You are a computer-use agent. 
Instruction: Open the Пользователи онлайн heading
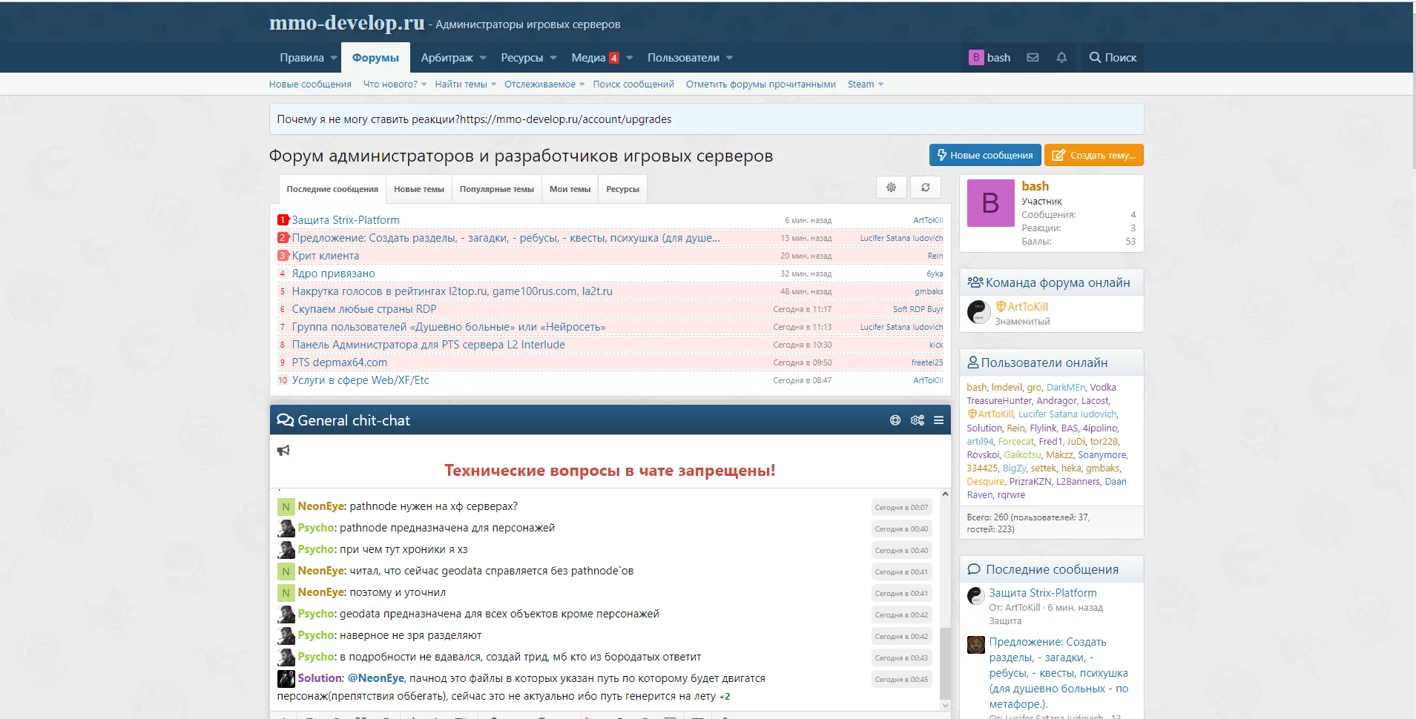1044,362
